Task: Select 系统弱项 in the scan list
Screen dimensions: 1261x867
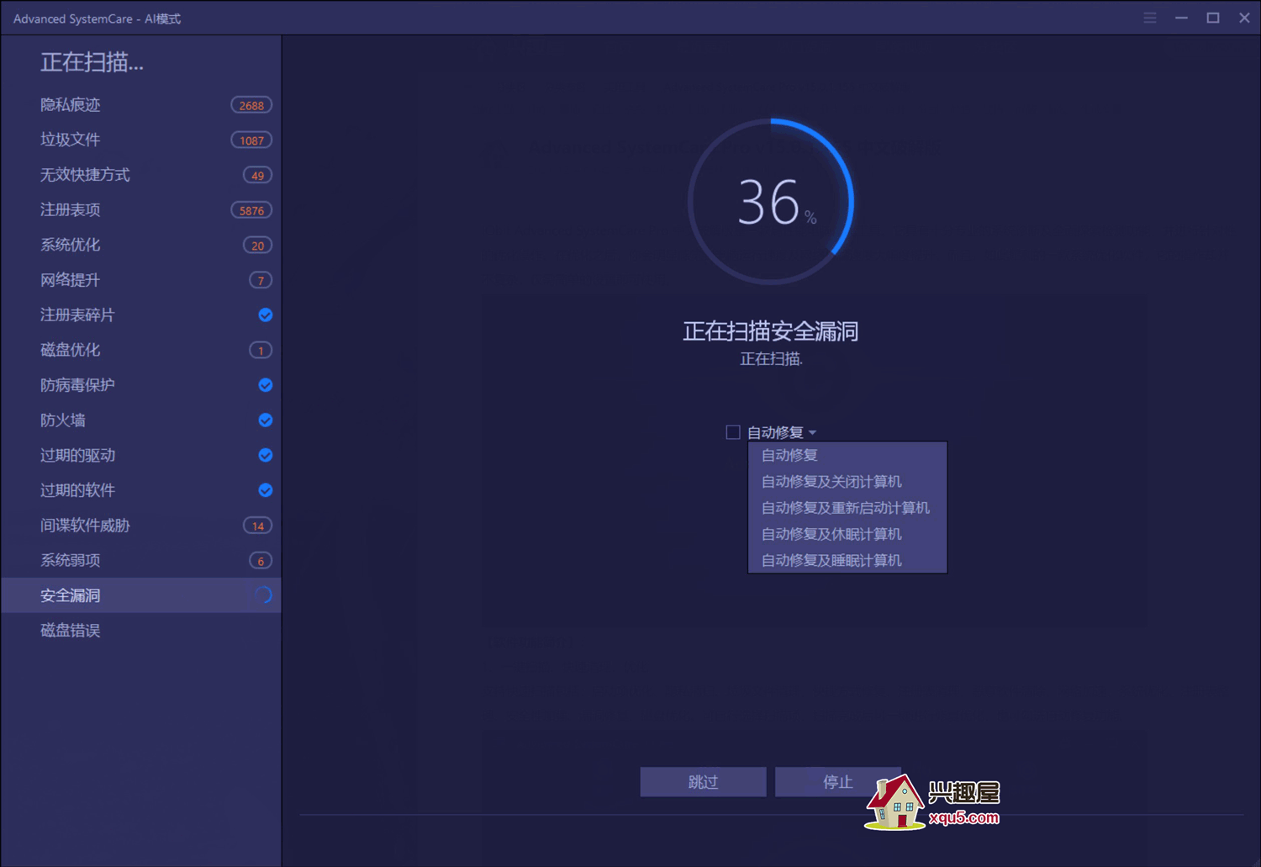Action: (x=141, y=560)
